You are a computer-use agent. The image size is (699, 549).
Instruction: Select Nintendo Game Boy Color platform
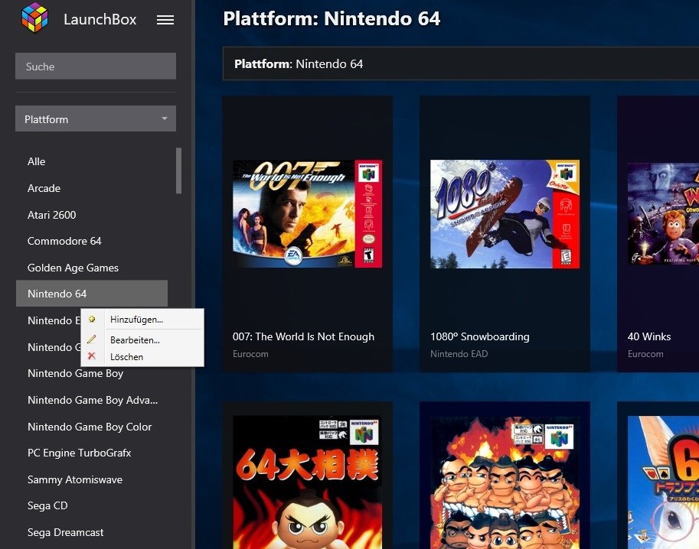coord(90,427)
